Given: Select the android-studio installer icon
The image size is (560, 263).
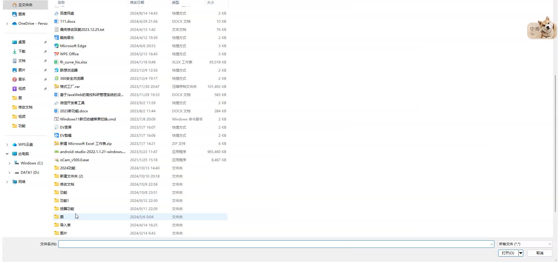Looking at the screenshot, I should click(x=57, y=152).
